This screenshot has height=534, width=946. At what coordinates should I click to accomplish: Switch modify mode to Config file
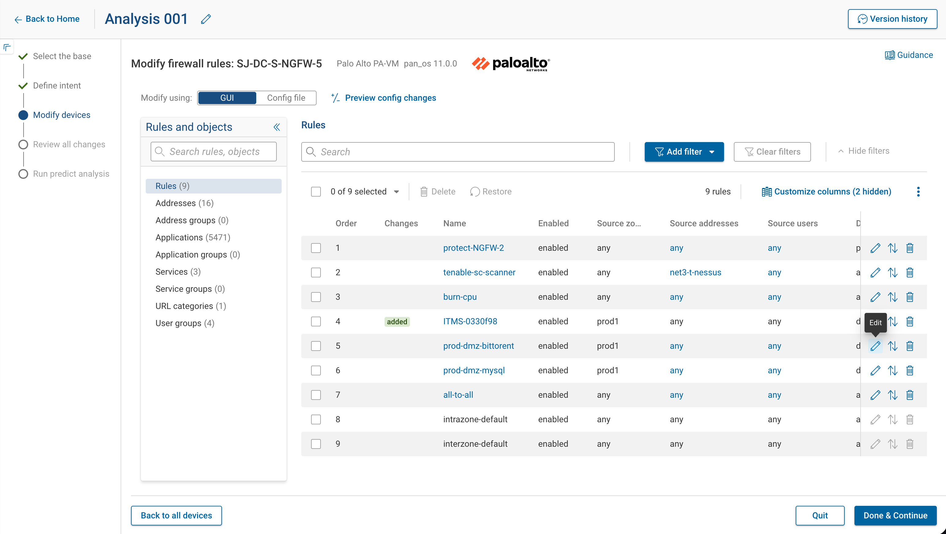[x=286, y=98]
